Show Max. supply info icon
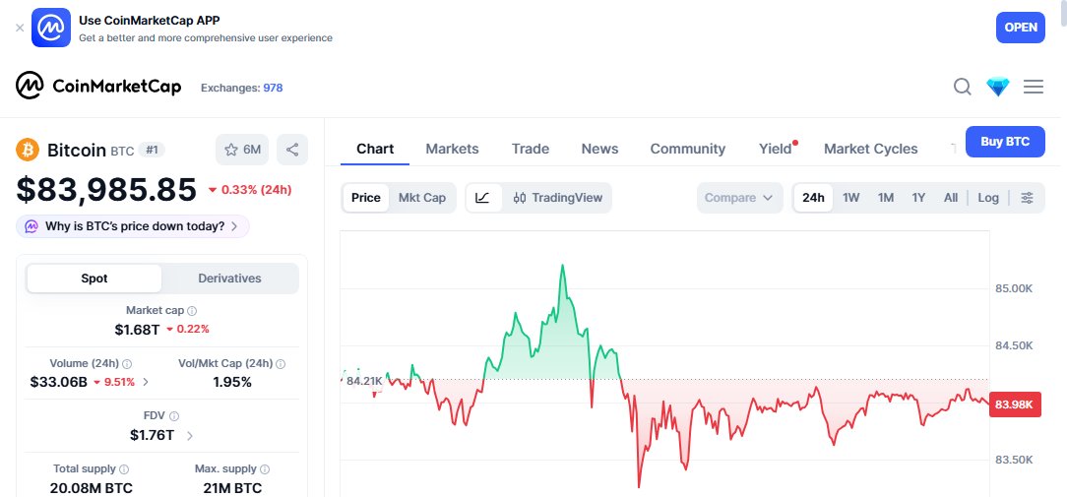Viewport: 1067px width, 497px height. click(x=265, y=469)
